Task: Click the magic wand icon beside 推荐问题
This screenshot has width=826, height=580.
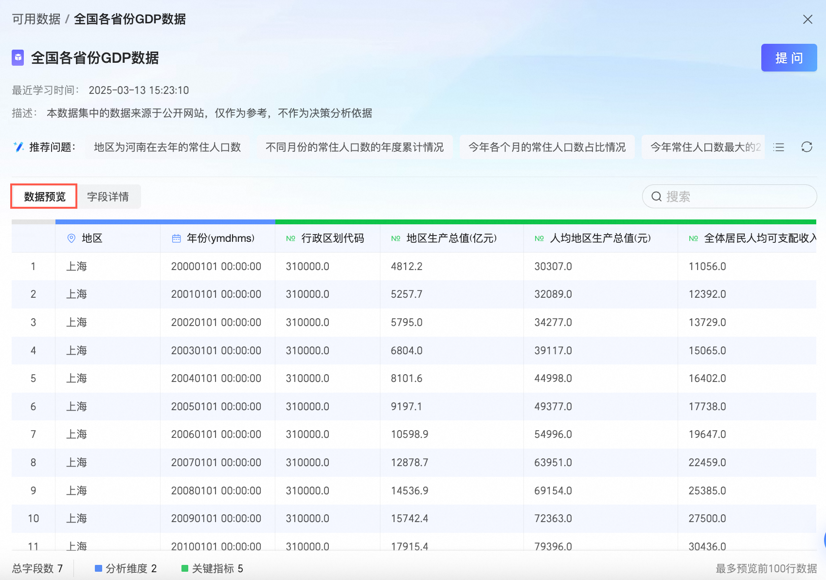Action: 18,147
